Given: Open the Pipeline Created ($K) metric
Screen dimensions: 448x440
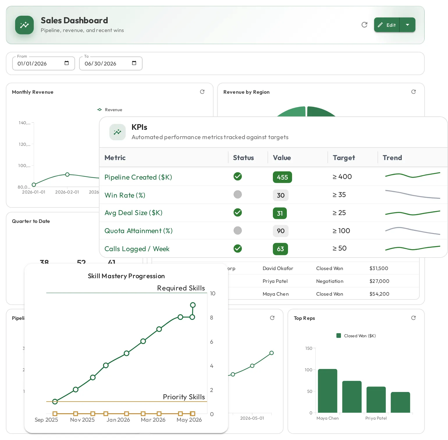Looking at the screenshot, I should click(x=138, y=177).
